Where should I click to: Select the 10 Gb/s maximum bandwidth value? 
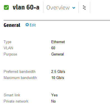(x=58, y=78)
